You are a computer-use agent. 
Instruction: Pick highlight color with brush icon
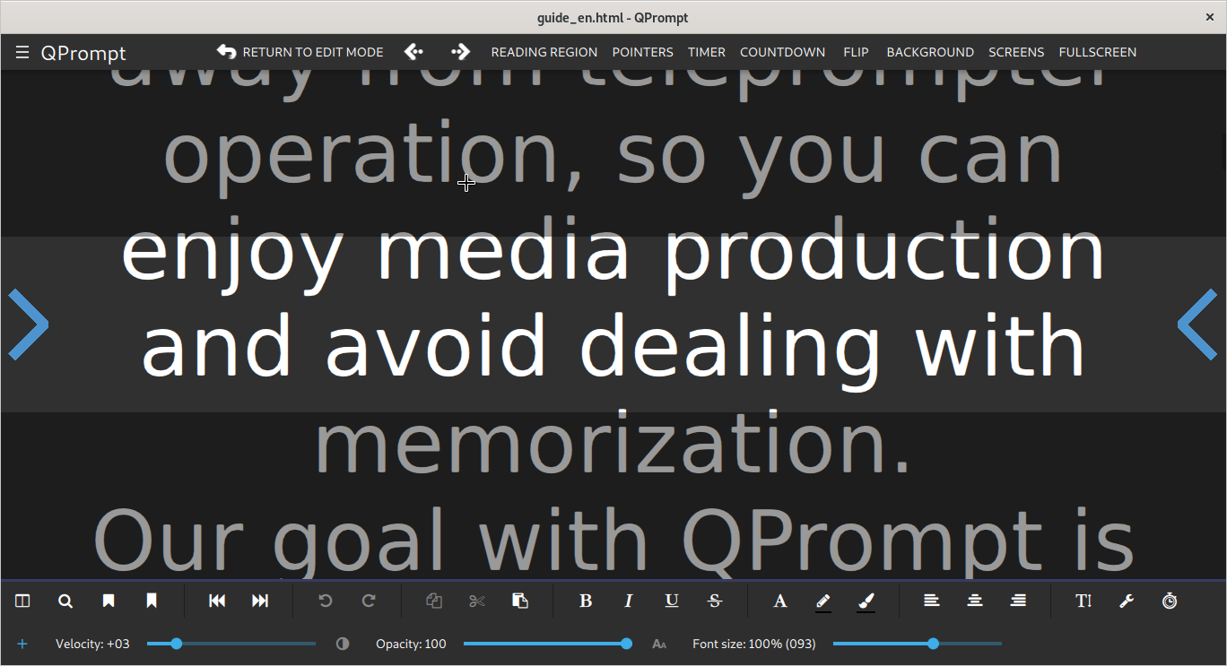click(x=866, y=601)
